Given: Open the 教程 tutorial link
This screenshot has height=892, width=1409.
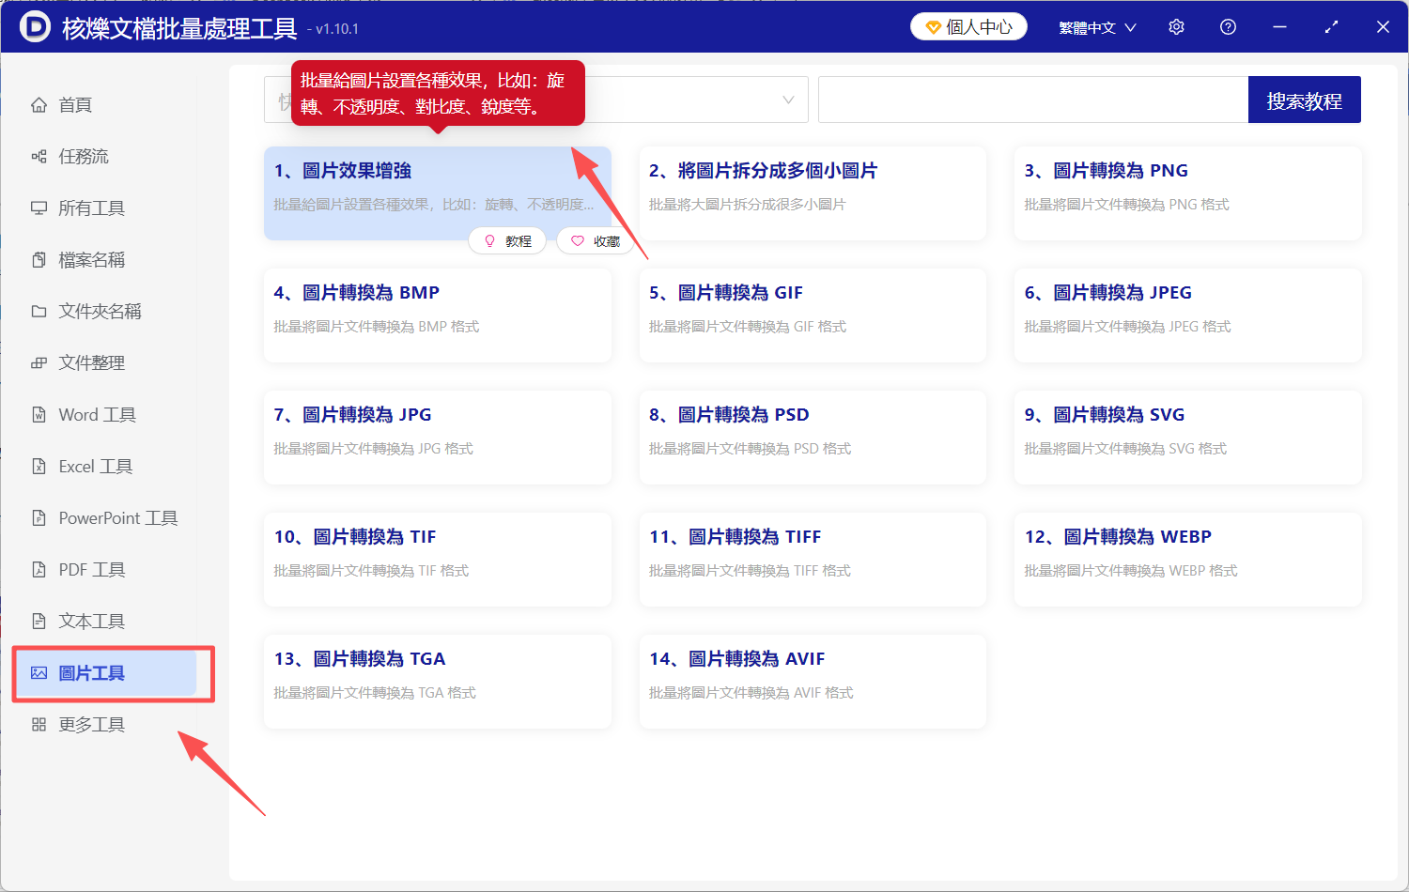Looking at the screenshot, I should (507, 240).
